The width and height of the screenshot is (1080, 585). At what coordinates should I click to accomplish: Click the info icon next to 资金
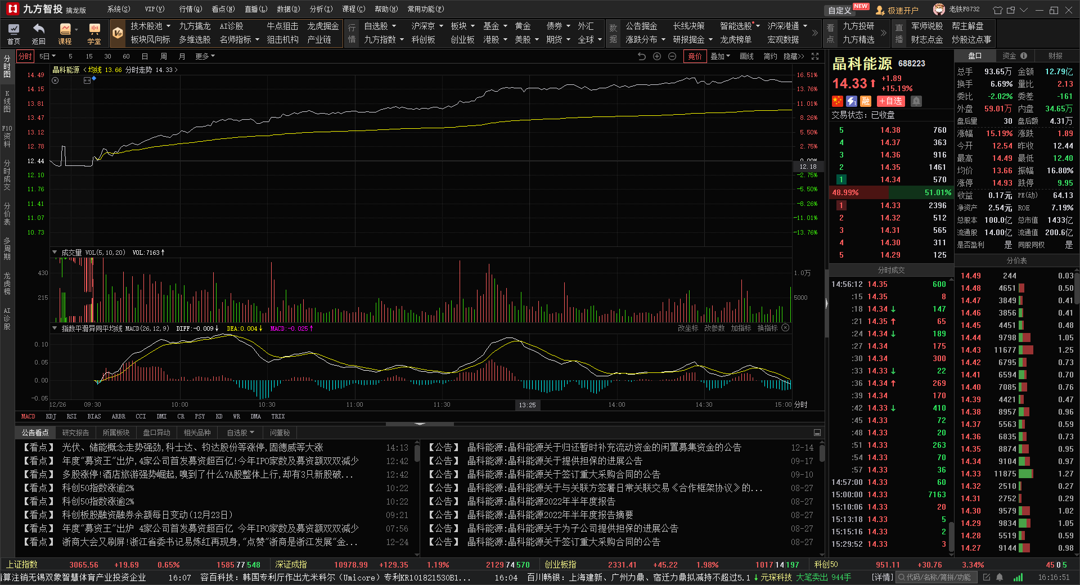[x=1024, y=56]
